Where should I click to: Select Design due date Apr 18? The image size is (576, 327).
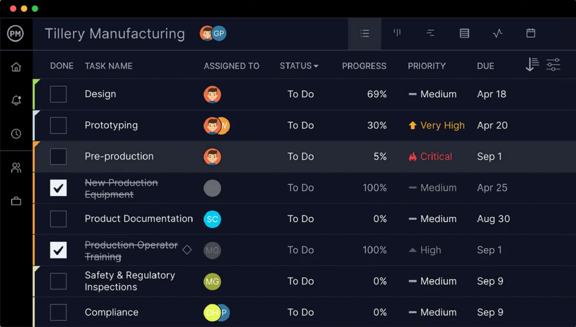[x=492, y=94]
